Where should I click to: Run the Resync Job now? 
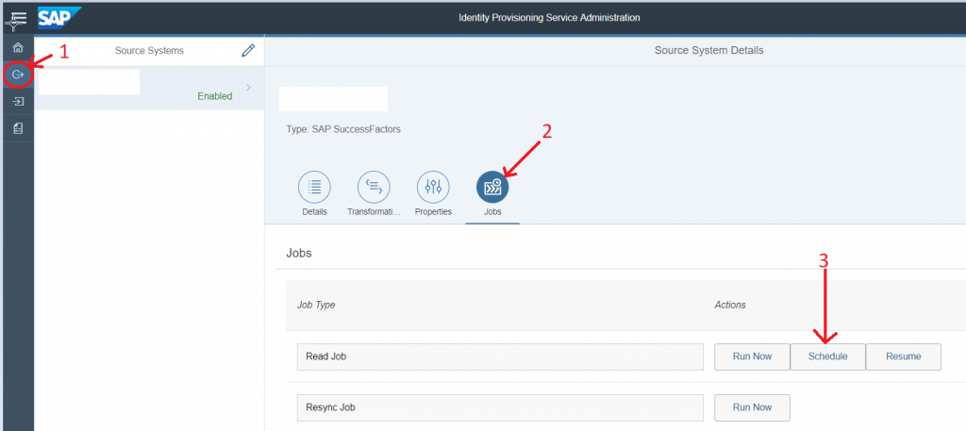752,407
